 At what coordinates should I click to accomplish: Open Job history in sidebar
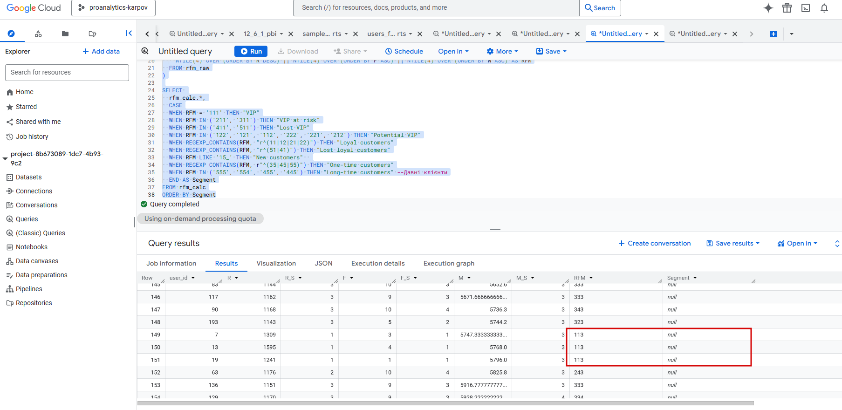click(32, 137)
